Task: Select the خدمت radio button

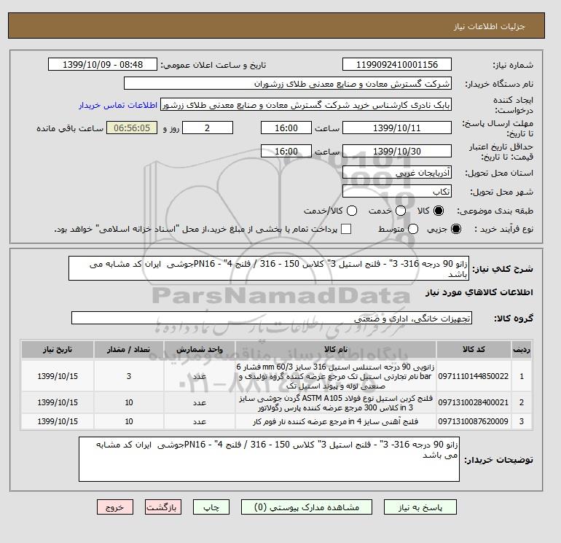Action: pos(401,211)
